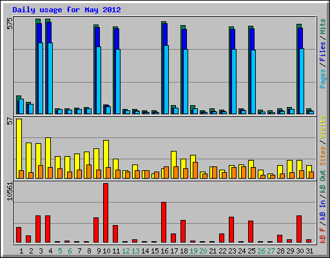This screenshot has height=258, width=330.
Task: Click the green "Hits" legend label
Action: (323, 26)
